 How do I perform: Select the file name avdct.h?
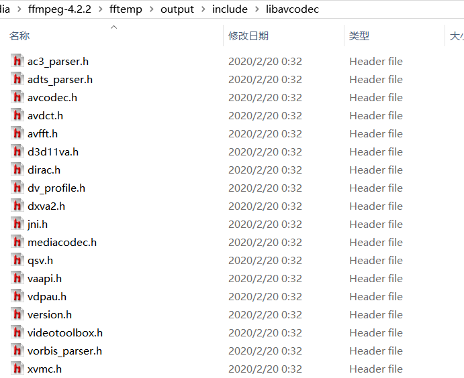click(45, 116)
